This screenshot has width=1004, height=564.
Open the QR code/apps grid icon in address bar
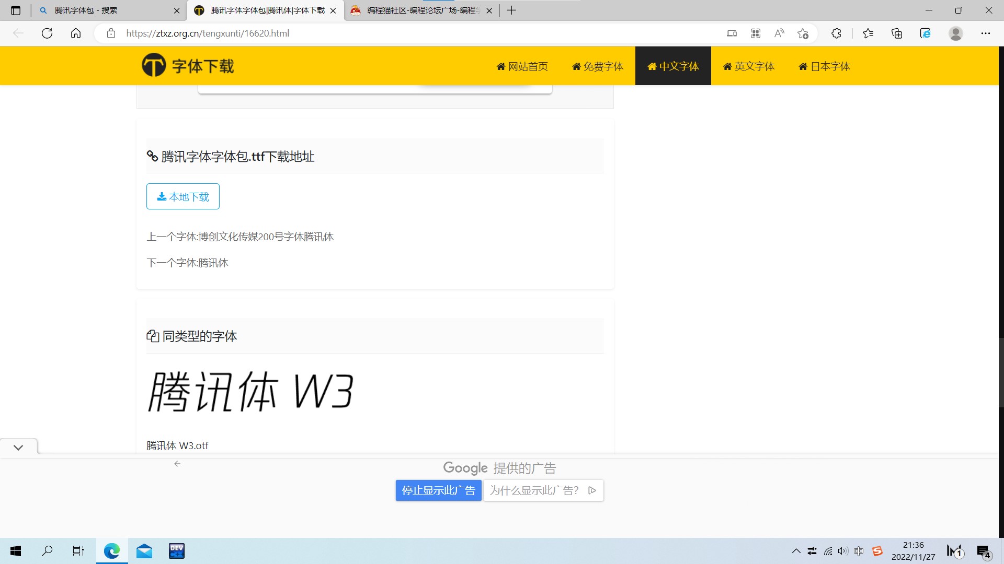(x=756, y=33)
